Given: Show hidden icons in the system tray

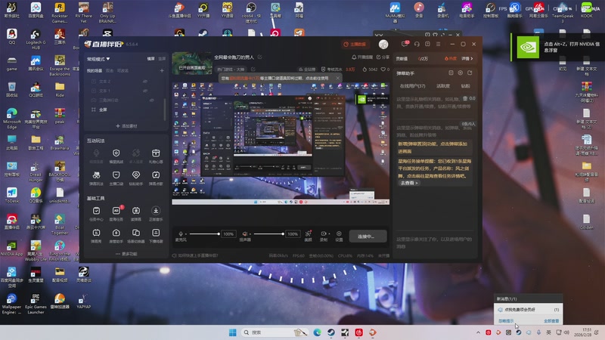Looking at the screenshot, I should (478, 332).
